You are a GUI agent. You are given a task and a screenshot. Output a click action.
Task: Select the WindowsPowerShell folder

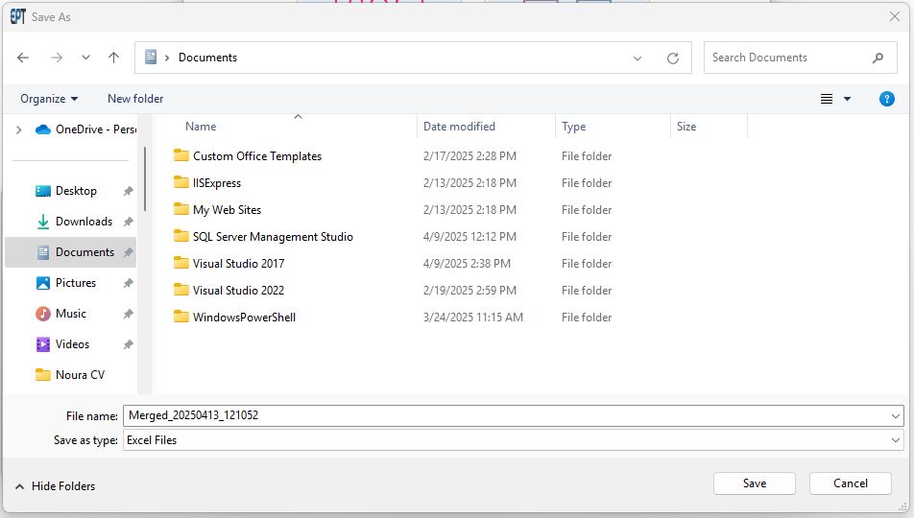pyautogui.click(x=244, y=318)
